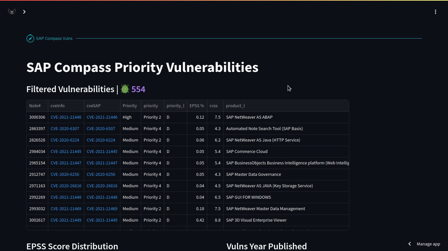Screen dimensions: 448x251
Task: Open CVE-2021-21445 link in cveInfo column
Action: (x=66, y=152)
